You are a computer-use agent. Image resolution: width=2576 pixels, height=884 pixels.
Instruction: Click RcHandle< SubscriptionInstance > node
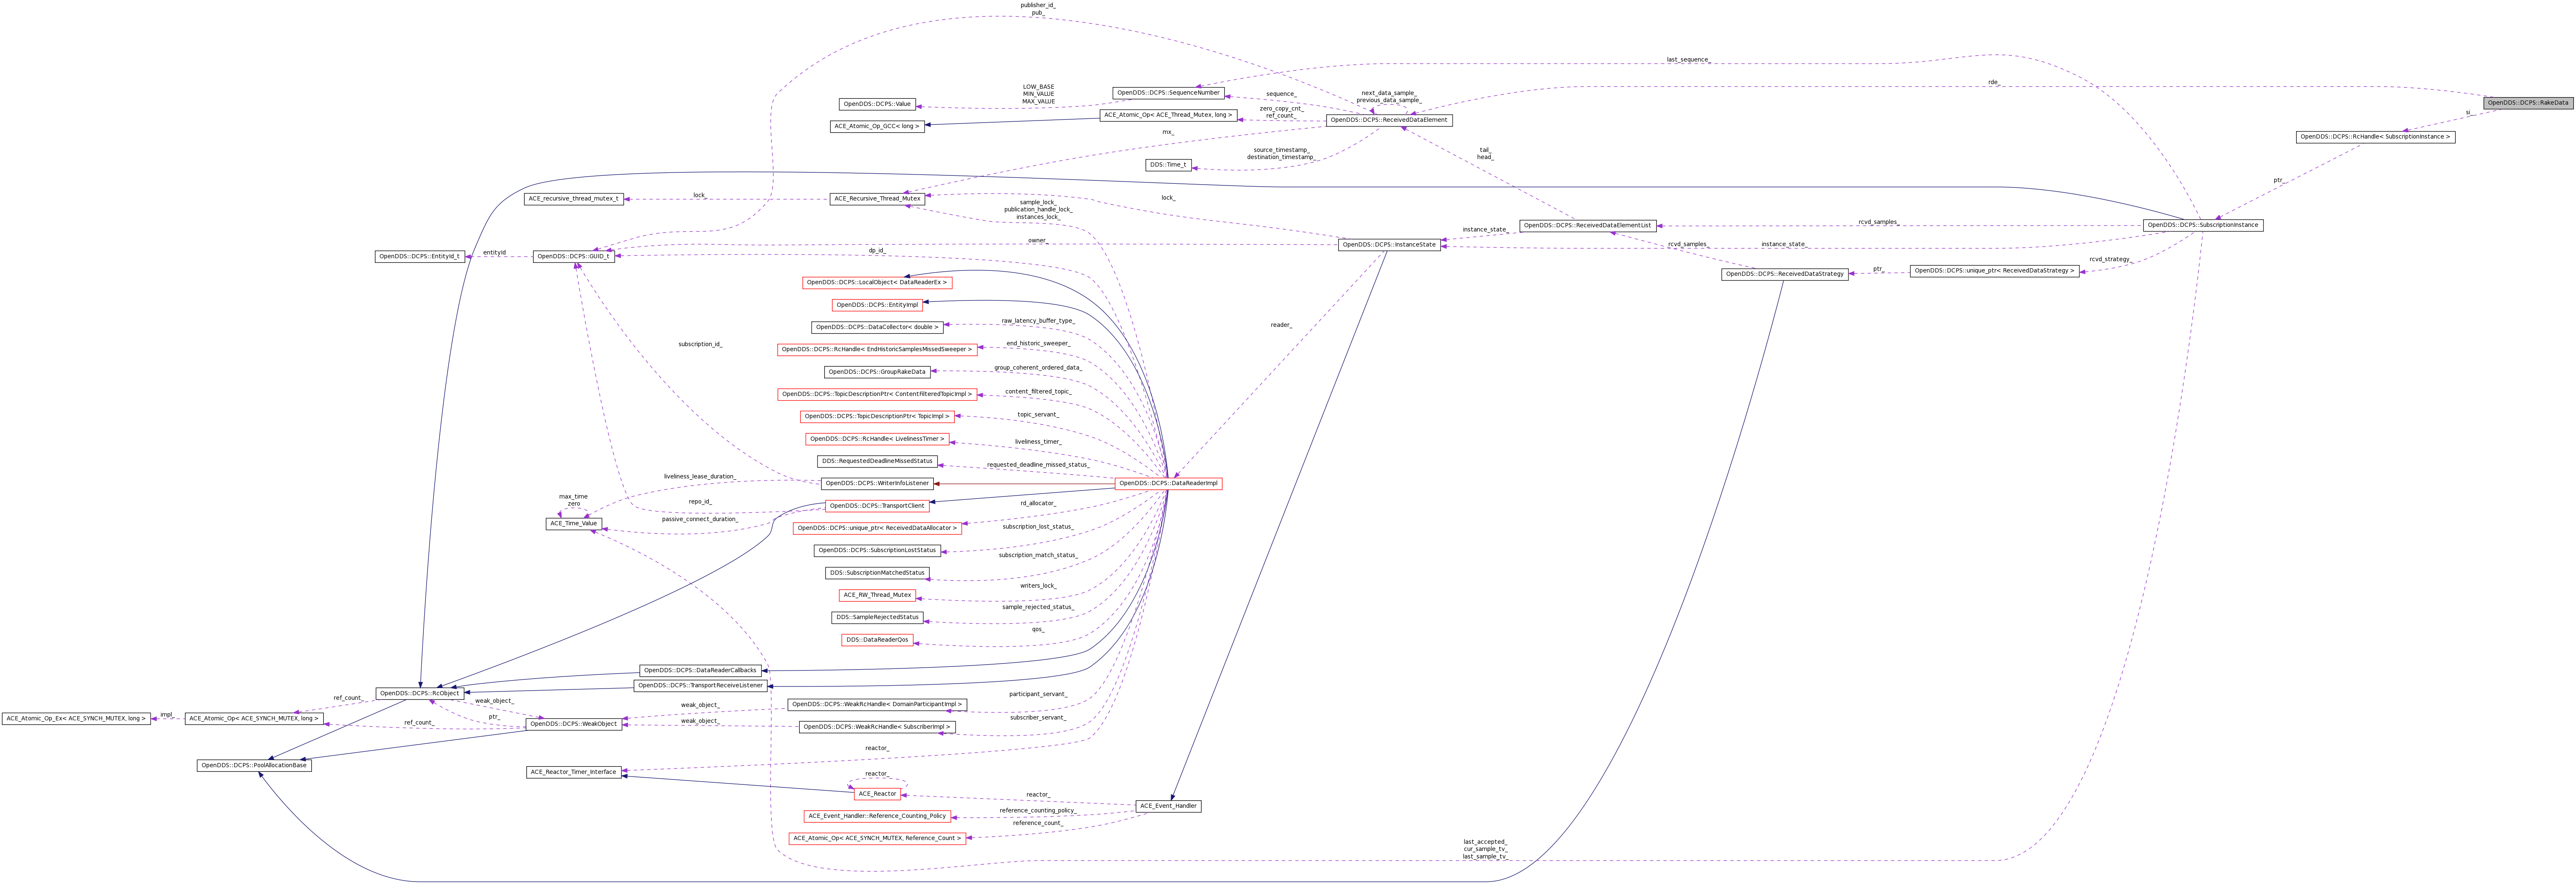[2375, 137]
